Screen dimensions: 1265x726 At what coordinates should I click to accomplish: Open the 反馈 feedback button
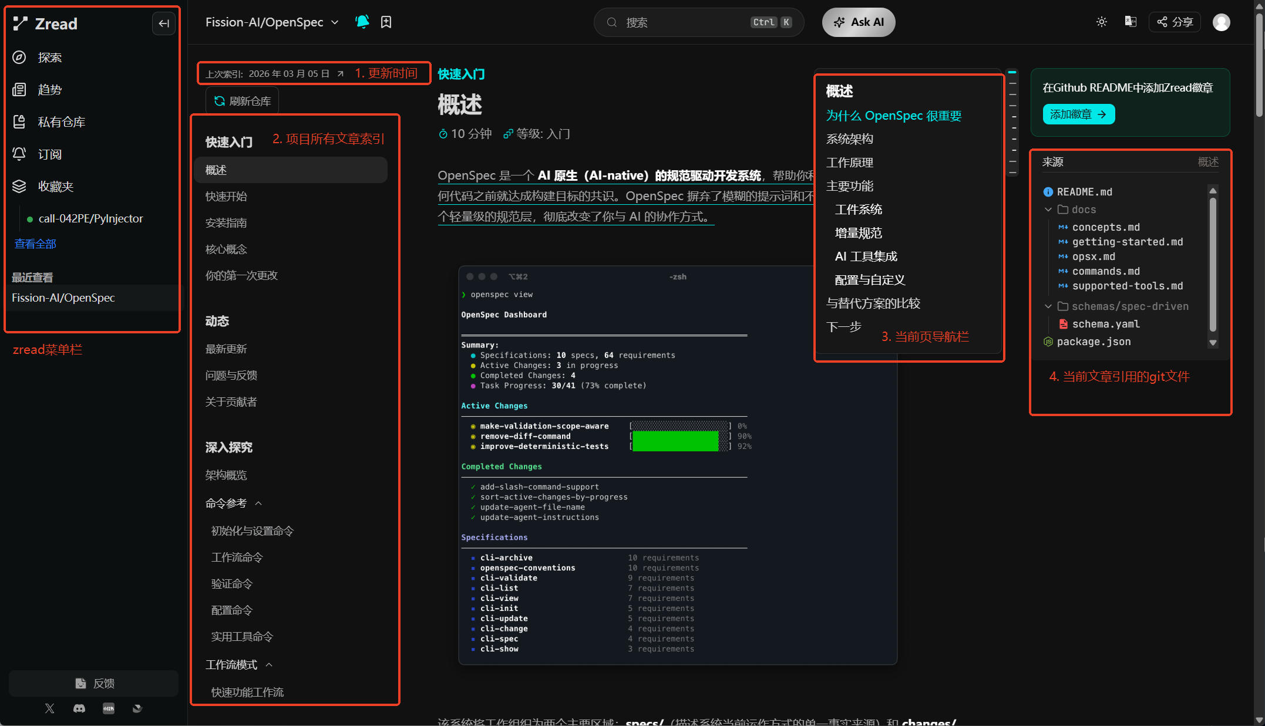click(94, 683)
